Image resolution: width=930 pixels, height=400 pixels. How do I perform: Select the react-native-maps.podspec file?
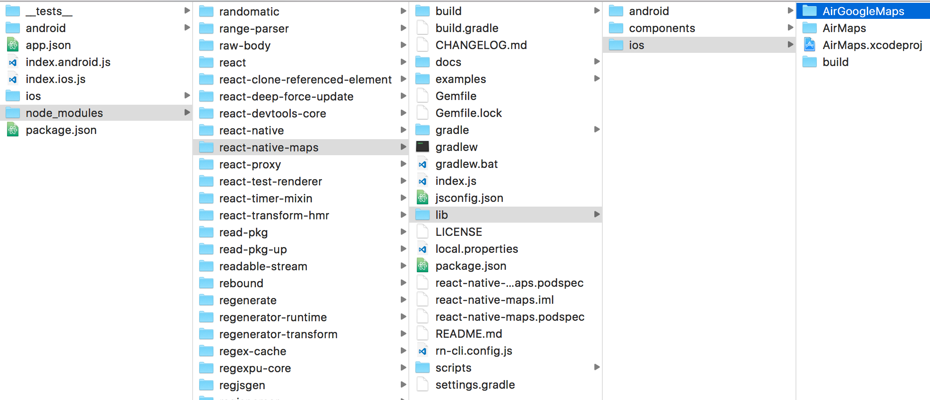pyautogui.click(x=506, y=317)
